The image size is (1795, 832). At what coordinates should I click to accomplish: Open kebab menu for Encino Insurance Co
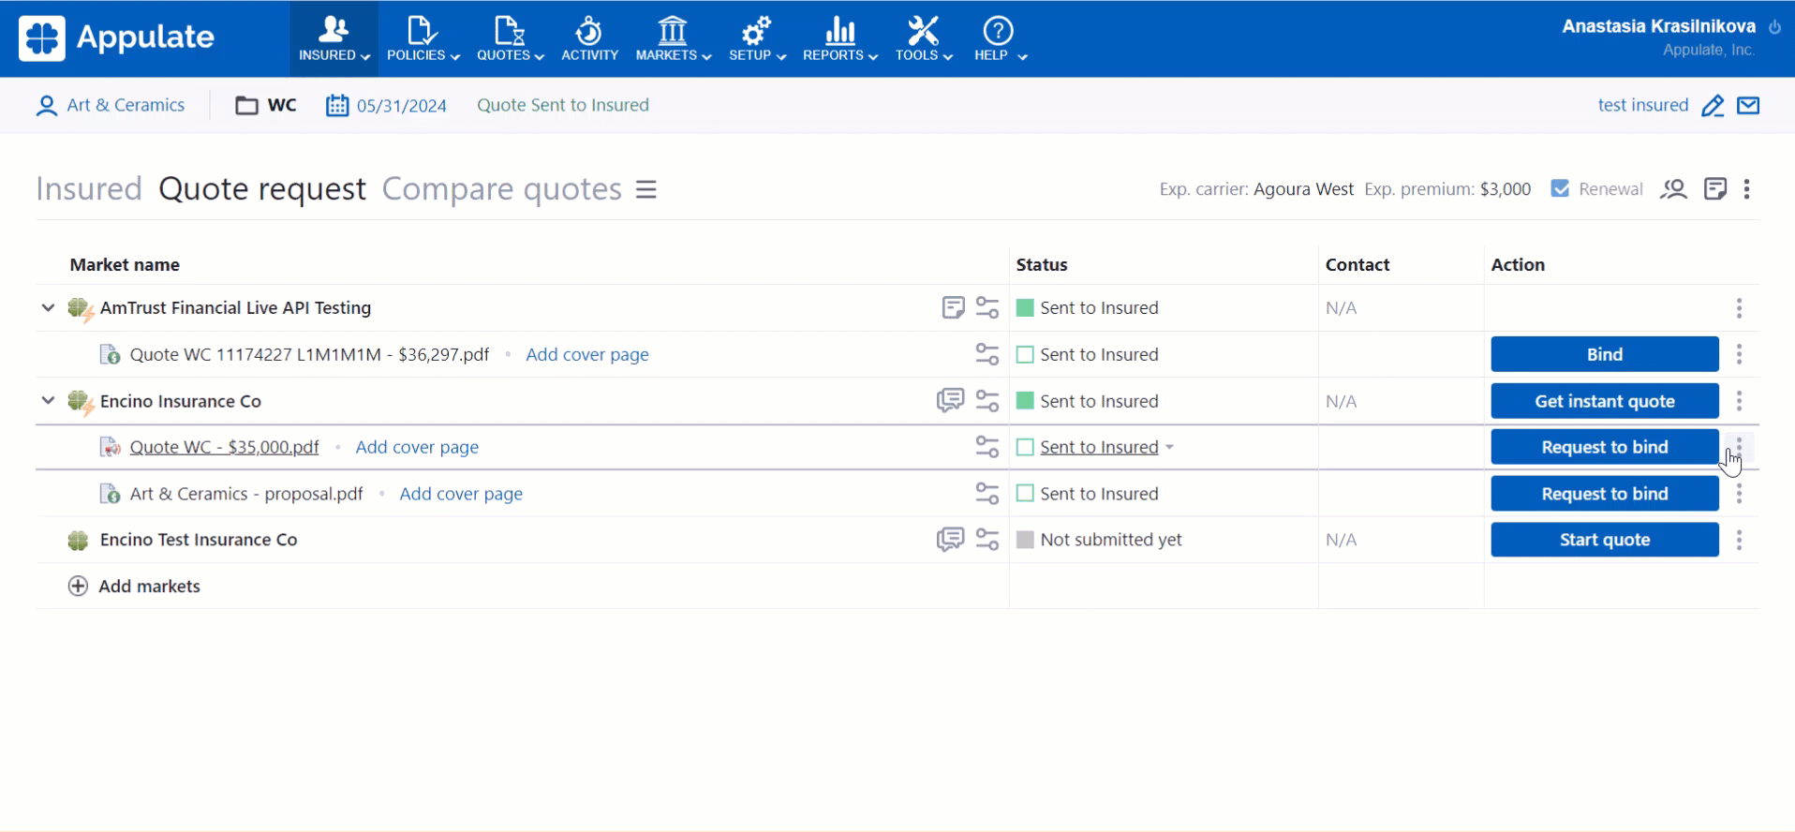[x=1739, y=401]
